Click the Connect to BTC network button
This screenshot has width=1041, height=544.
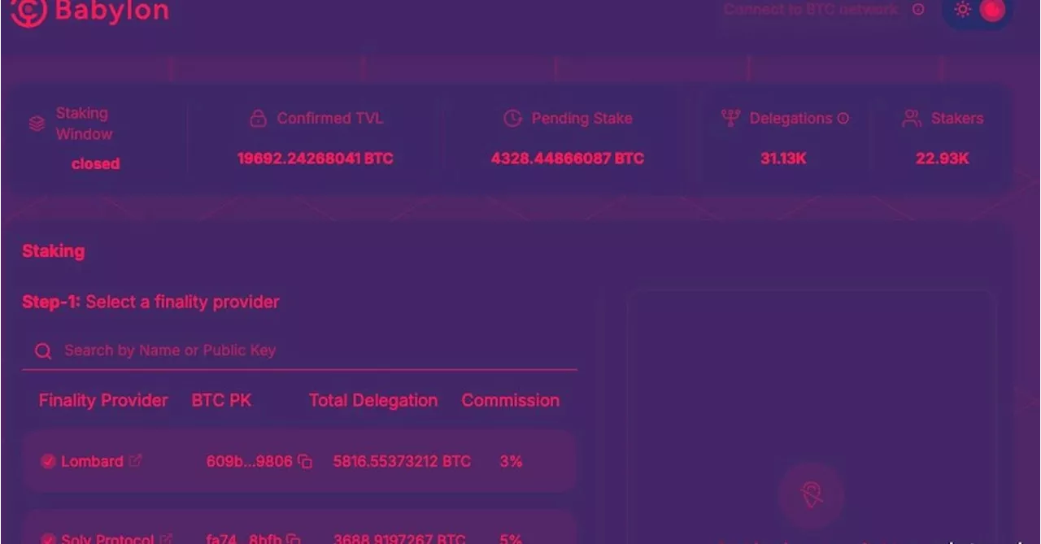tap(810, 10)
